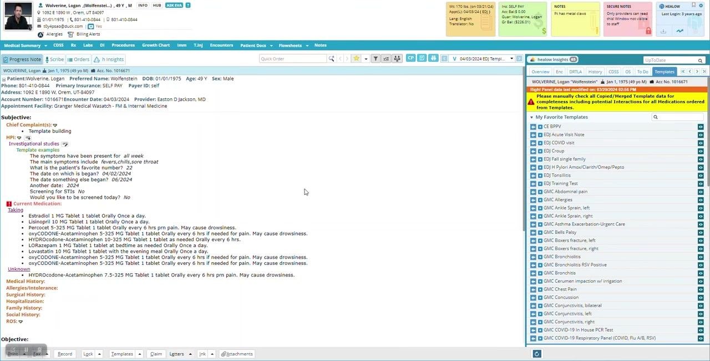Screen dimensions: 710x361
Task: Preview GMC Bronchitis template eye icon
Action: click(701, 273)
